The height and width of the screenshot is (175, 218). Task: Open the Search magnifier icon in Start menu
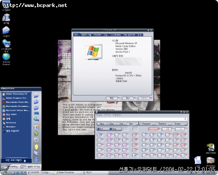36,153
